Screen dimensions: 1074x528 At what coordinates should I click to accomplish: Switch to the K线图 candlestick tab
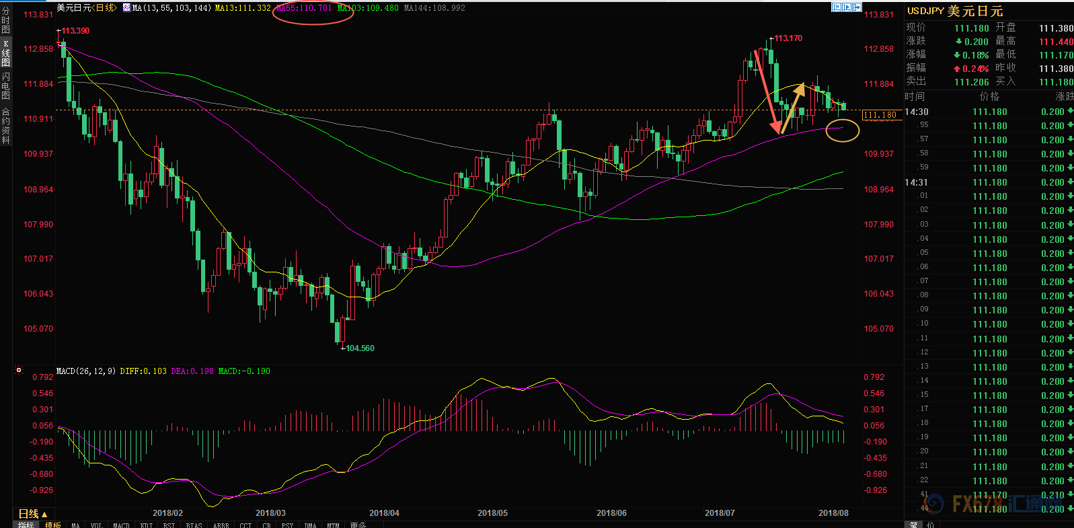(6, 52)
